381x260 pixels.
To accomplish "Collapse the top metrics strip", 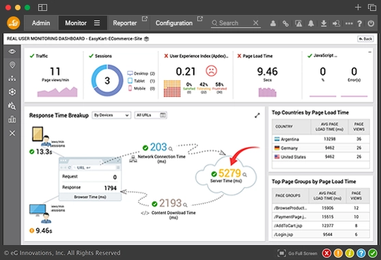I will [369, 52].
